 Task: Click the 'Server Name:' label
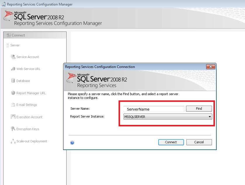coord(80,109)
